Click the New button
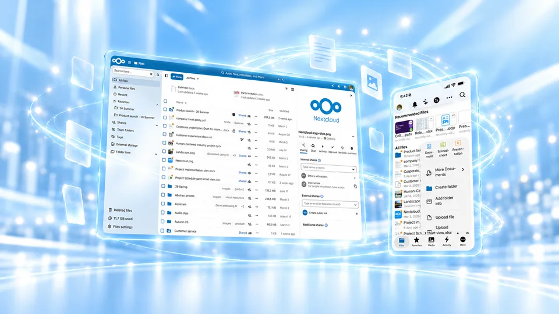 click(x=177, y=77)
